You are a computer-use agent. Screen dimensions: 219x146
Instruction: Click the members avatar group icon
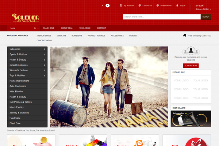(191, 51)
